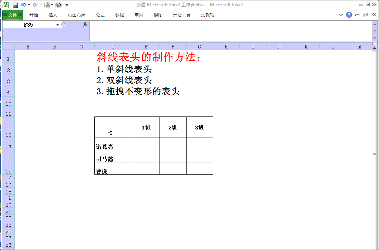
Task: Expand the ribbon with the chevron icon
Action: pyautogui.click(x=341, y=15)
